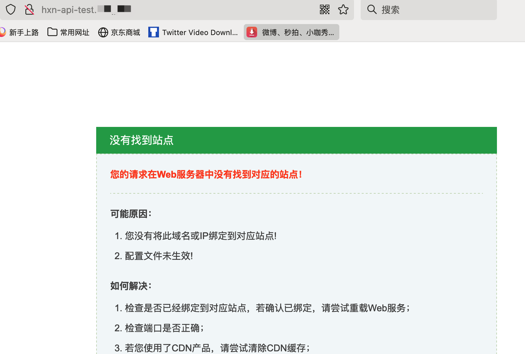Click the insecure connection lock icon

tap(29, 9)
